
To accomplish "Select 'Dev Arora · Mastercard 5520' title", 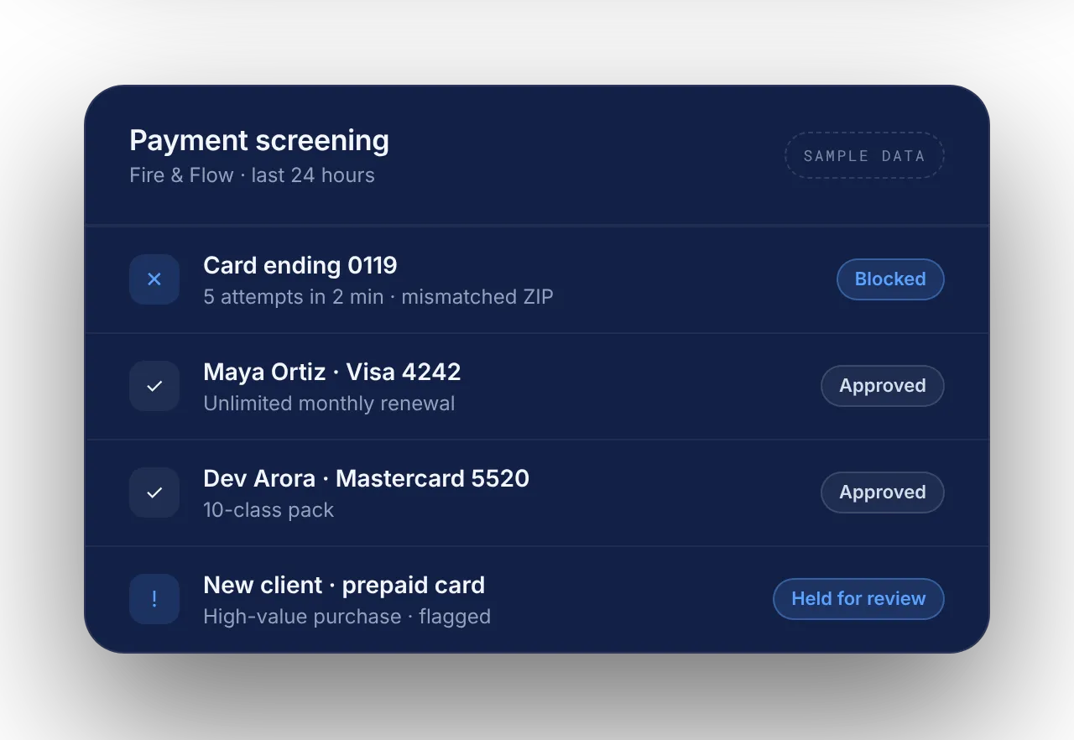I will point(366,479).
